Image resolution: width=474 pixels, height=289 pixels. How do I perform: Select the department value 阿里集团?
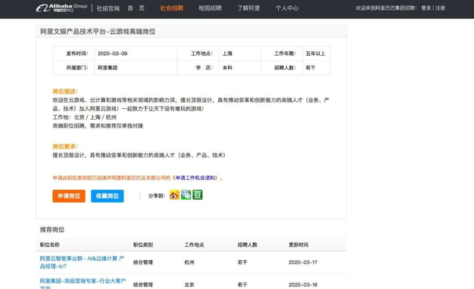pyautogui.click(x=108, y=68)
